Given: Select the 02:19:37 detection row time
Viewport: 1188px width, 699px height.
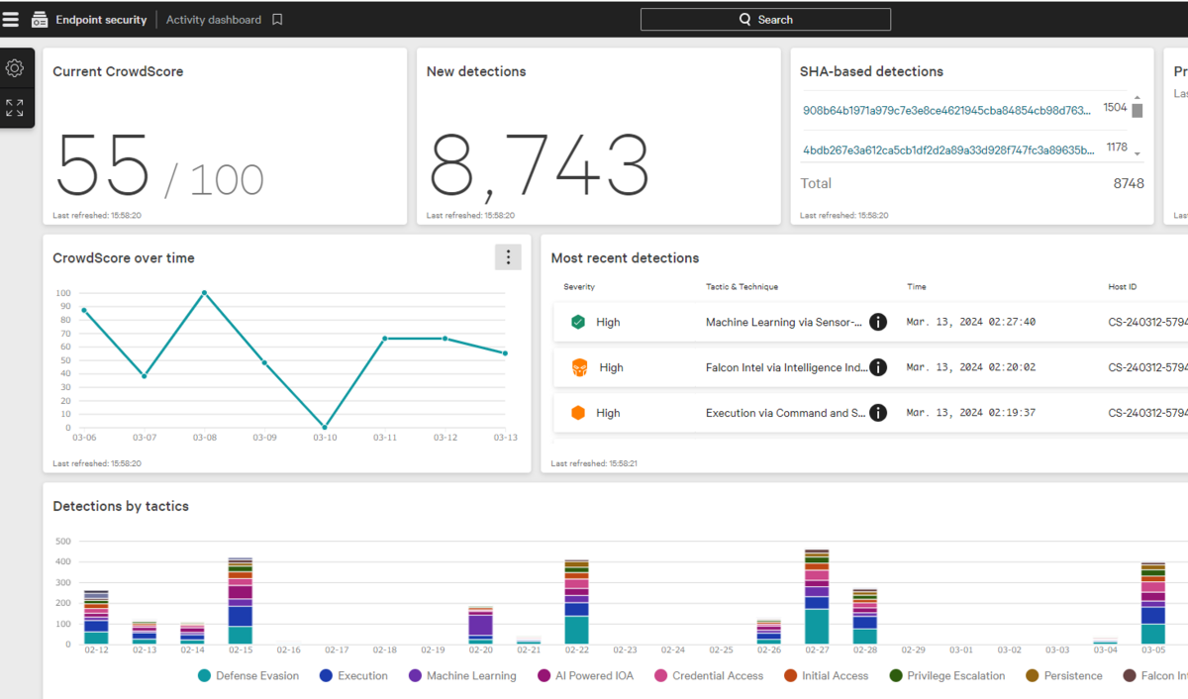Looking at the screenshot, I should point(971,413).
